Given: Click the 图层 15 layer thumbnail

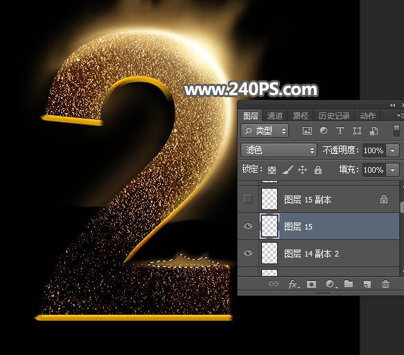Looking at the screenshot, I should pos(270,226).
